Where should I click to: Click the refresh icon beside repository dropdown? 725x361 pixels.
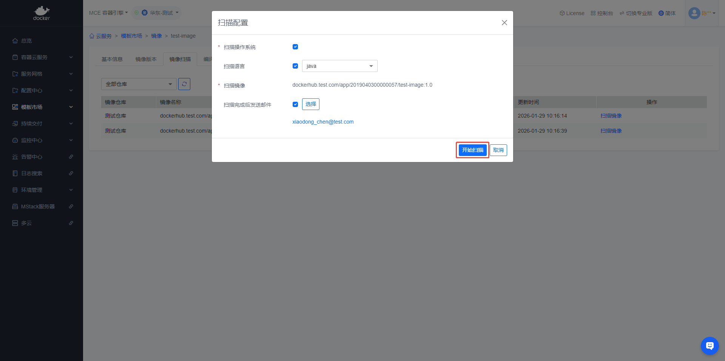184,84
